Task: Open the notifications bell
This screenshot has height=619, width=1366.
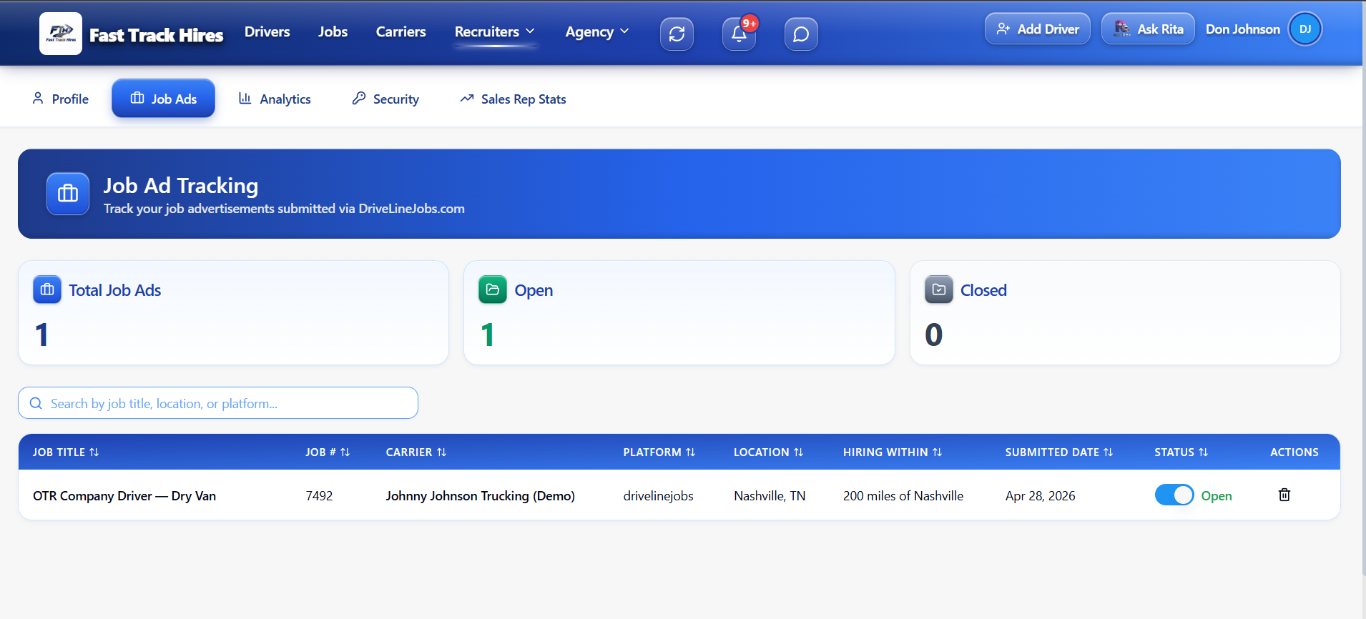Action: [739, 34]
